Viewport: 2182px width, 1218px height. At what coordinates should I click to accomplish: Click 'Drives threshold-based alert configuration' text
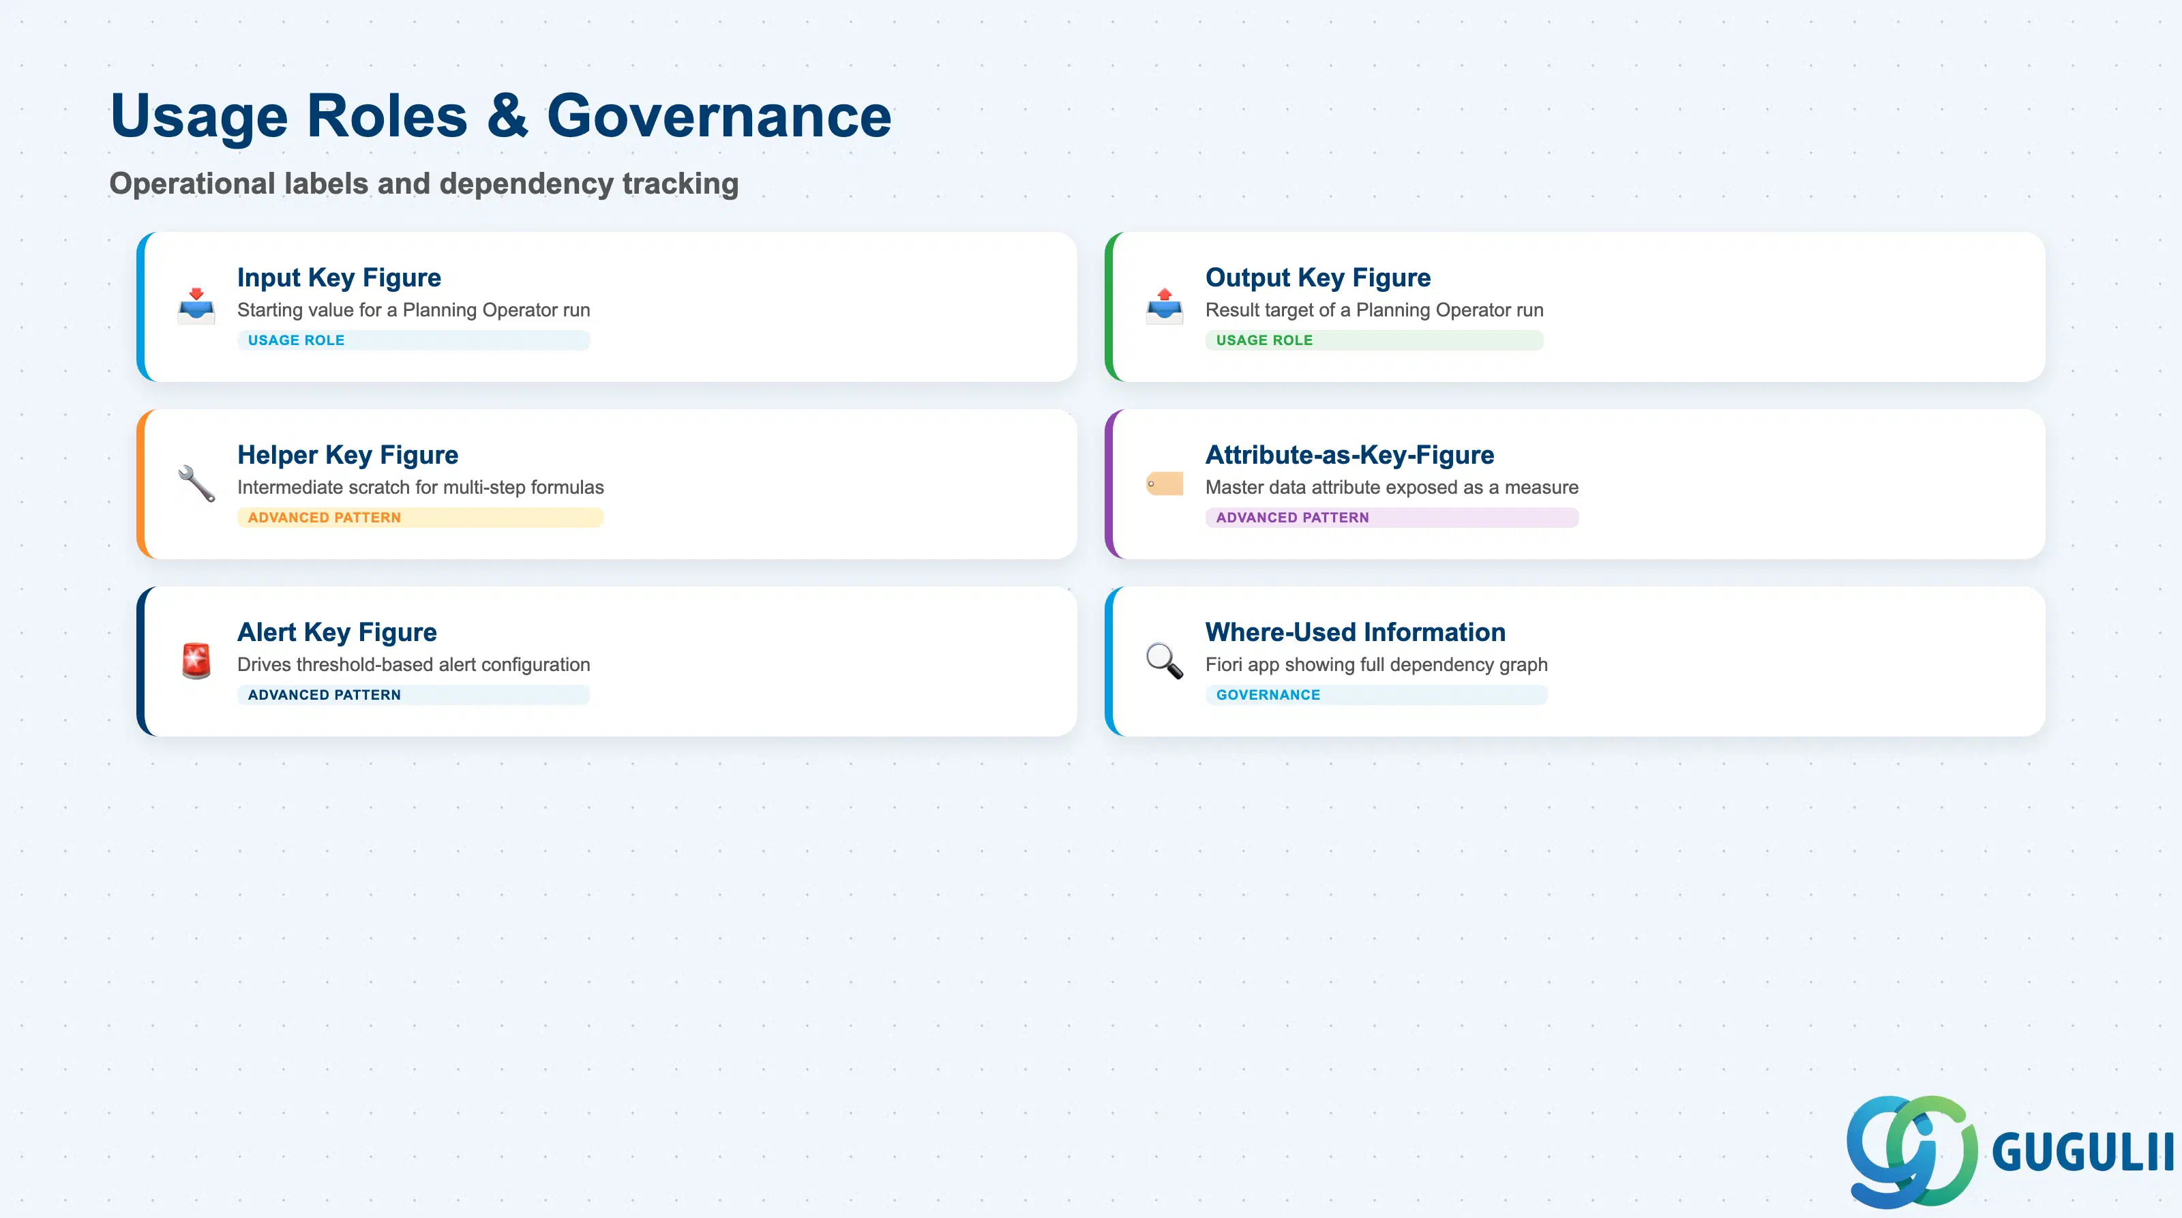coord(413,664)
